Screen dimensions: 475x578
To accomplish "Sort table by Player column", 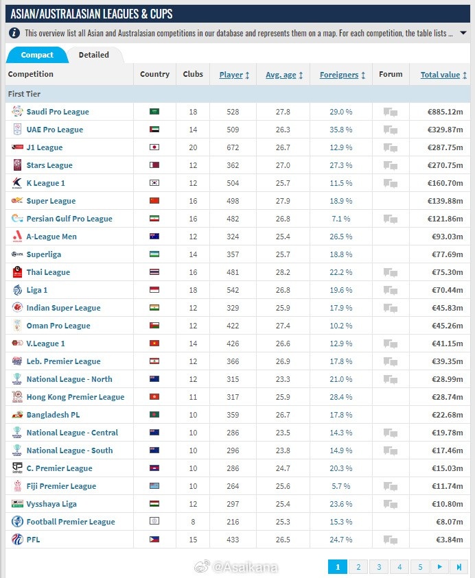I will click(x=234, y=75).
